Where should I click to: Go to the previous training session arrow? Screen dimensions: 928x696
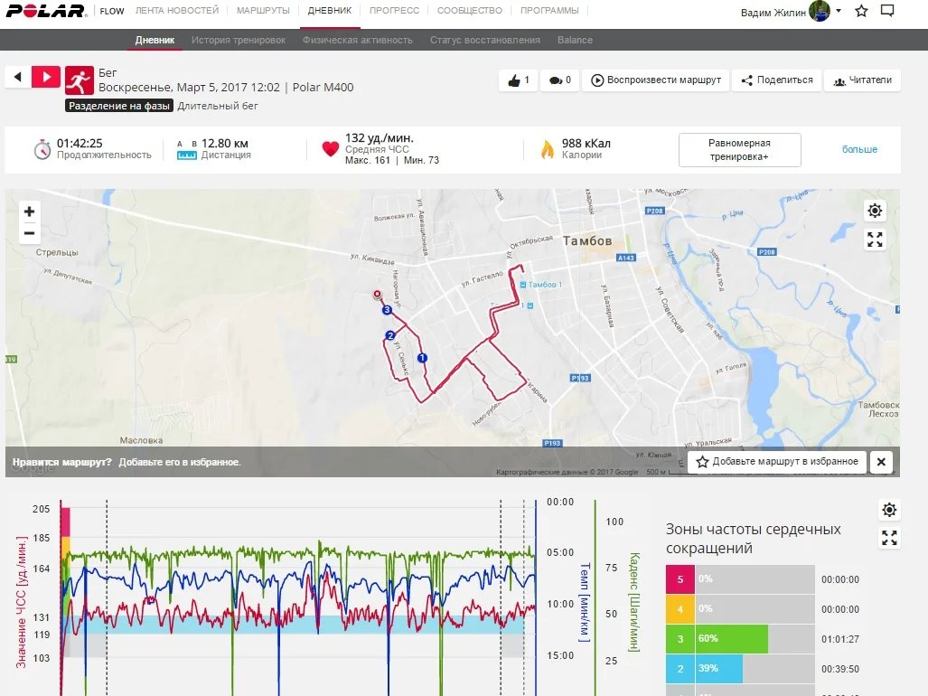pyautogui.click(x=18, y=77)
